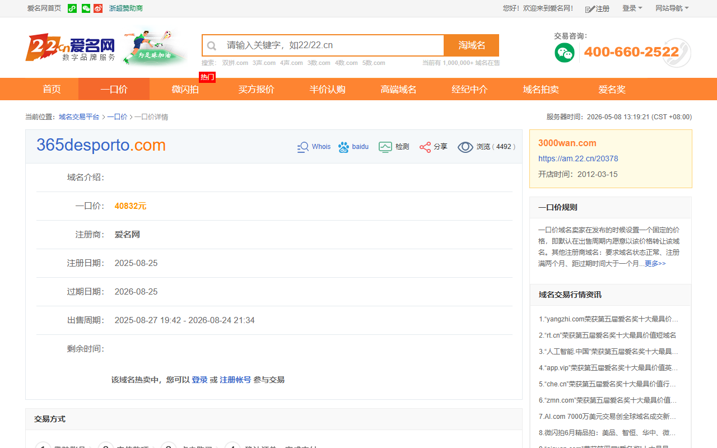The width and height of the screenshot is (717, 448).
Task: Open the 高端域名 nav tab
Action: tap(398, 89)
